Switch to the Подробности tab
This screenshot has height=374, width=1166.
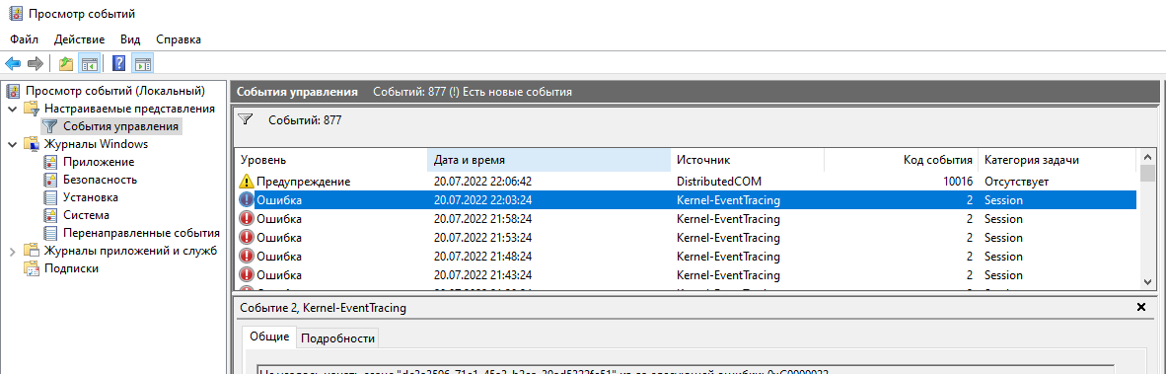pos(337,338)
